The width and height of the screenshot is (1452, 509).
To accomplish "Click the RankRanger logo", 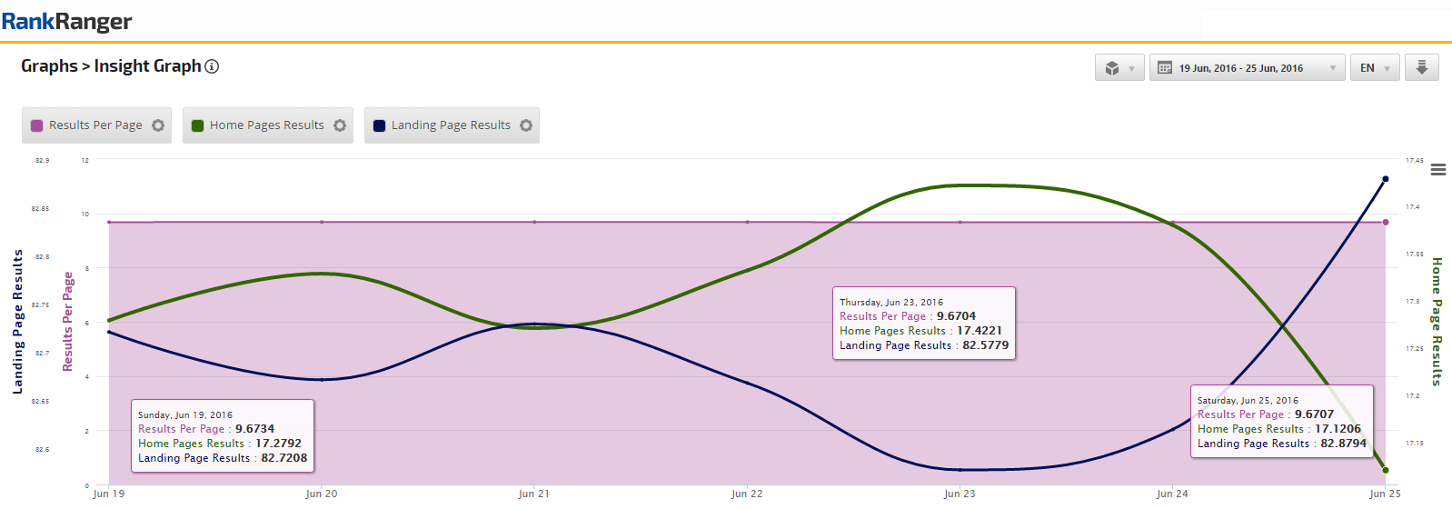I will pyautogui.click(x=67, y=22).
